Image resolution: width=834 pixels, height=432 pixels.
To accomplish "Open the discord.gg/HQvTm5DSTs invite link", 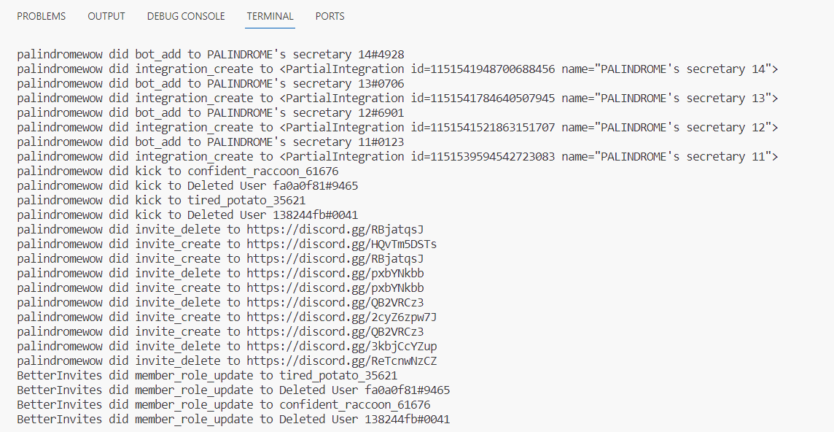I will [x=341, y=244].
